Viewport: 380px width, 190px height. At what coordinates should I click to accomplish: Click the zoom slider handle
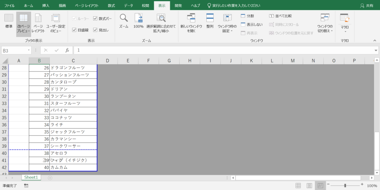pos(345,186)
